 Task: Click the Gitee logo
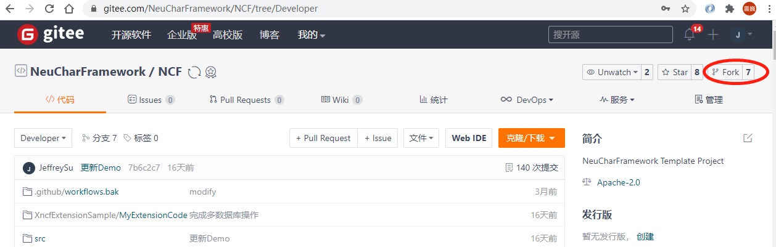point(51,34)
